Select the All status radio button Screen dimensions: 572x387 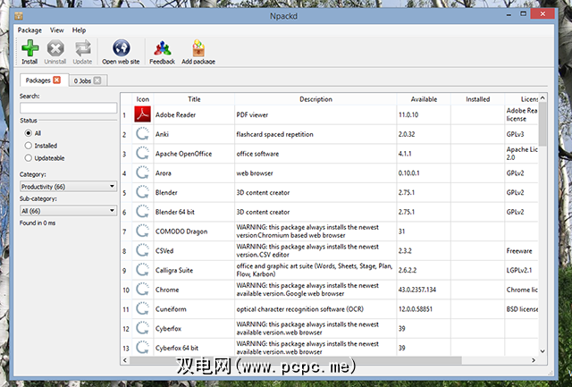click(x=28, y=133)
